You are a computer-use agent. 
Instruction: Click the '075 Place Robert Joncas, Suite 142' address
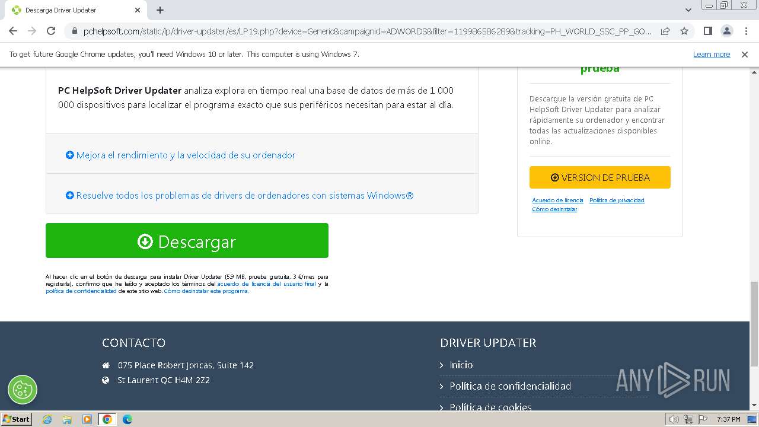pyautogui.click(x=186, y=365)
